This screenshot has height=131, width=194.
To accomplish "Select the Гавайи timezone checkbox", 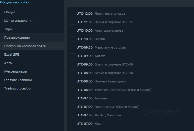I will click(x=73, y=39).
